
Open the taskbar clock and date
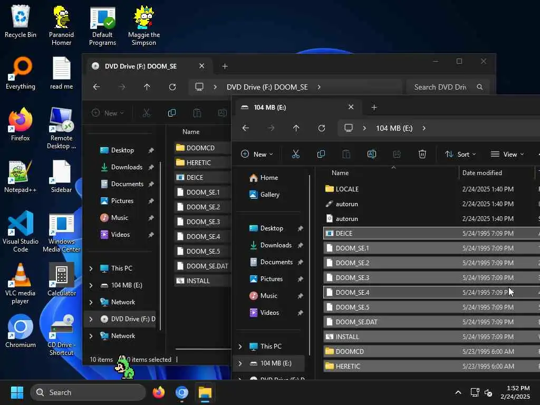[x=515, y=392]
